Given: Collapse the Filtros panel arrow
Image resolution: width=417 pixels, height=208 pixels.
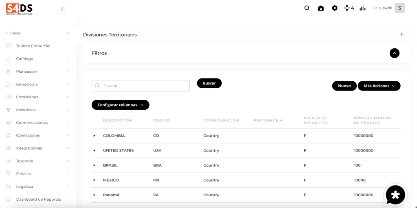Looking at the screenshot, I should pyautogui.click(x=394, y=53).
